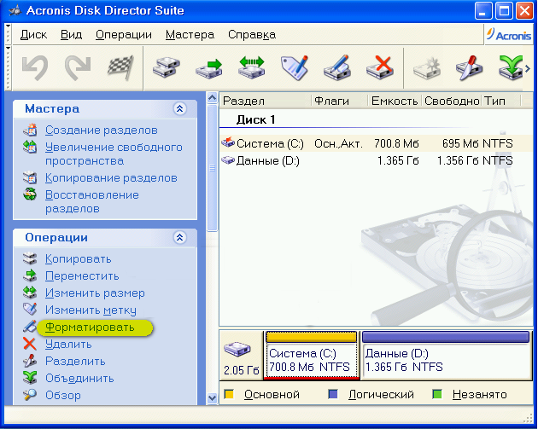Click icon beside Создание разделов
The image size is (538, 429).
[30, 130]
